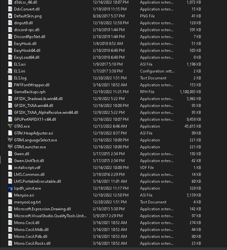Image resolution: width=227 pixels, height=250 pixels.
Task: Click the ELS.ini configuration file icon
Action: pos(10,71)
